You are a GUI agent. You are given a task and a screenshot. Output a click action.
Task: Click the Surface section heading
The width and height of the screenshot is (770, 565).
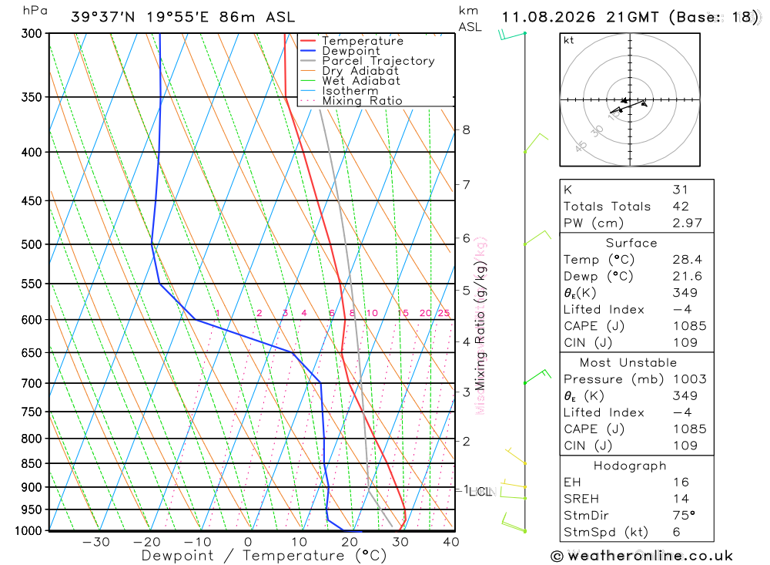click(631, 243)
